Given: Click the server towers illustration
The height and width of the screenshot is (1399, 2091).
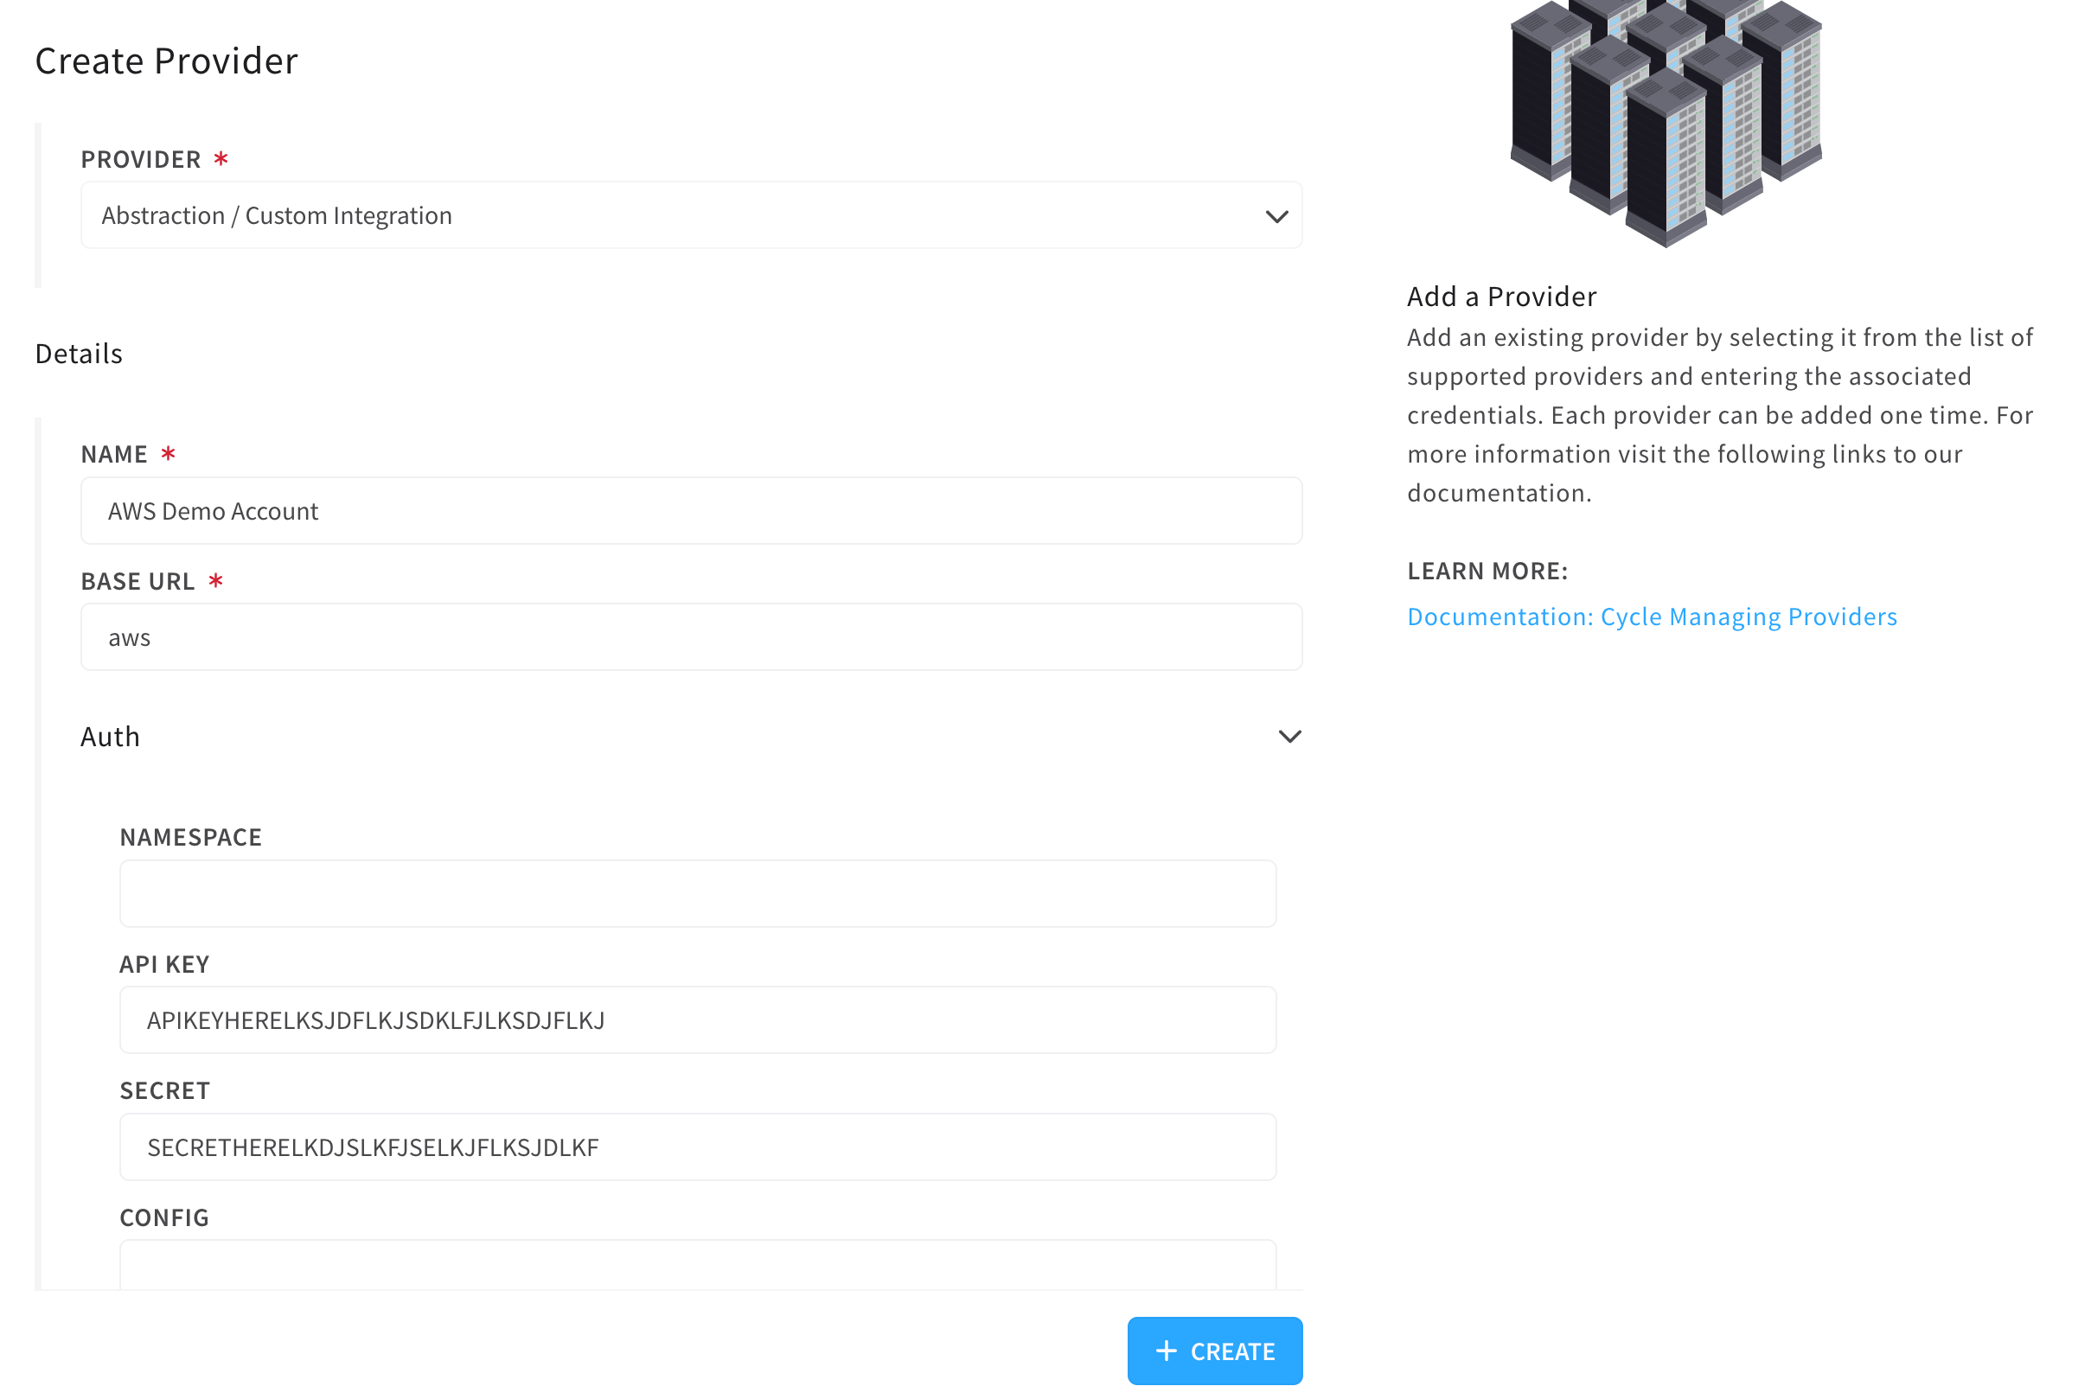Looking at the screenshot, I should [x=1666, y=123].
